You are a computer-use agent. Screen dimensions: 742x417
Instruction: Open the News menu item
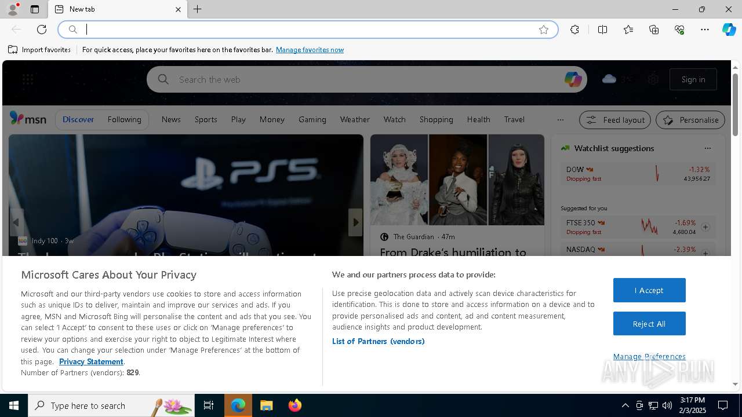point(171,119)
